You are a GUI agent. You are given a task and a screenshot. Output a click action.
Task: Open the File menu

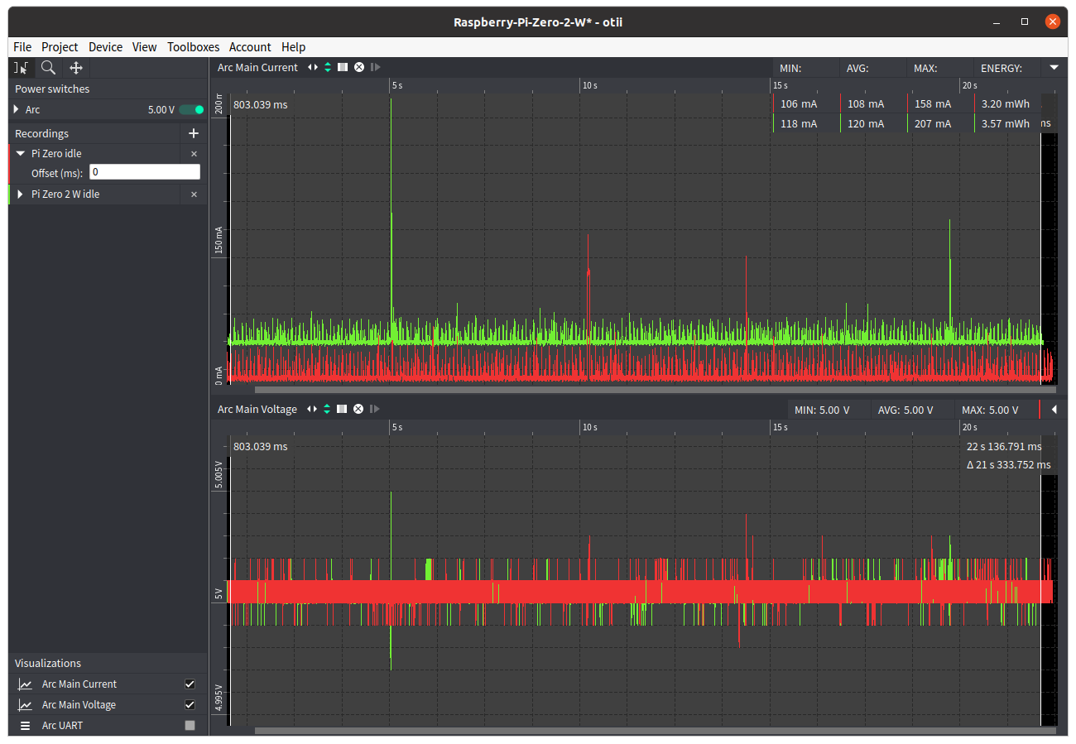tap(22, 47)
